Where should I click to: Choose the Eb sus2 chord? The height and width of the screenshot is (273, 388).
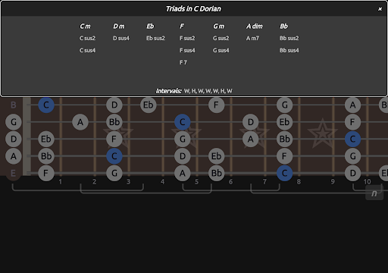point(155,38)
